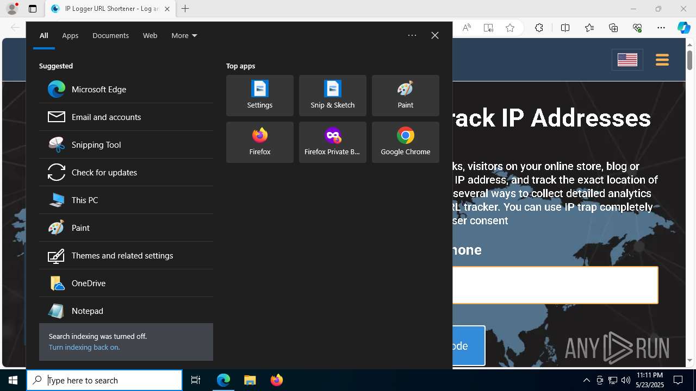This screenshot has width=696, height=391.
Task: Add this page to favorites
Action: tap(510, 28)
